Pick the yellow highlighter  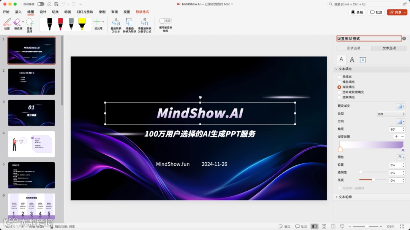82,24
